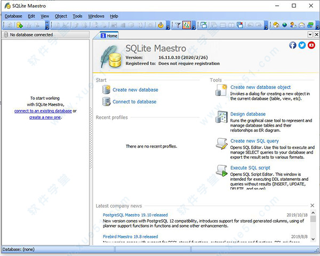The width and height of the screenshot is (320, 256).
Task: Expand overflow arrow after yellow download icon
Action: [x=168, y=25]
